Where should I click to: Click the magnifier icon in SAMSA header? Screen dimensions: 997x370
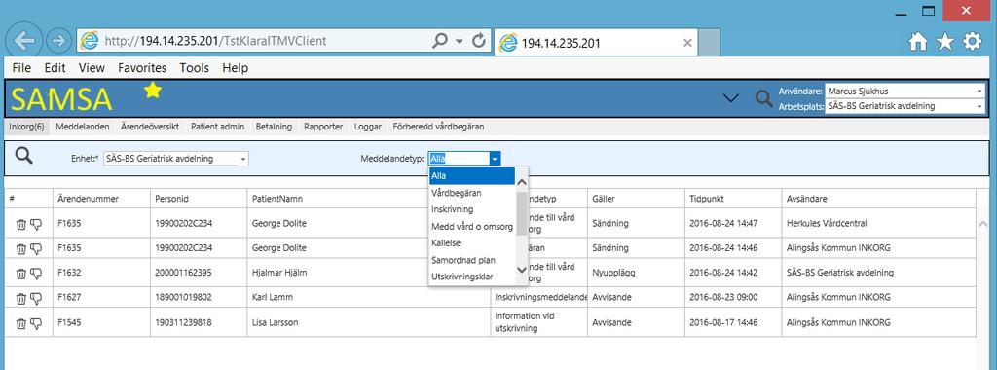tap(764, 98)
